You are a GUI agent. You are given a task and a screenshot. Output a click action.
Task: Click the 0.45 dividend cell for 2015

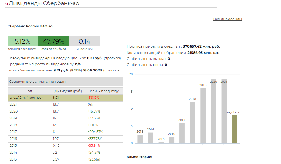[68, 145]
